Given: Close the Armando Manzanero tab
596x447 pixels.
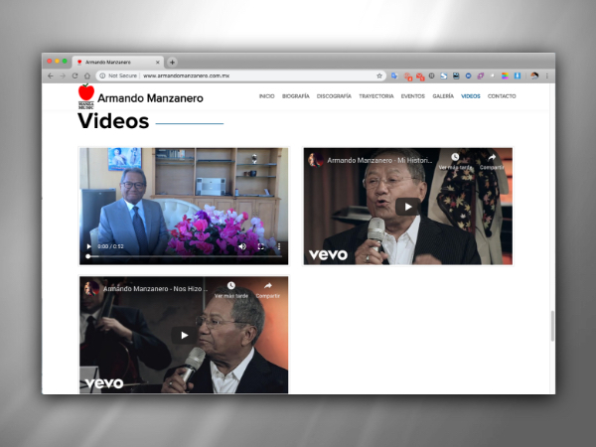Looking at the screenshot, I should coord(158,63).
